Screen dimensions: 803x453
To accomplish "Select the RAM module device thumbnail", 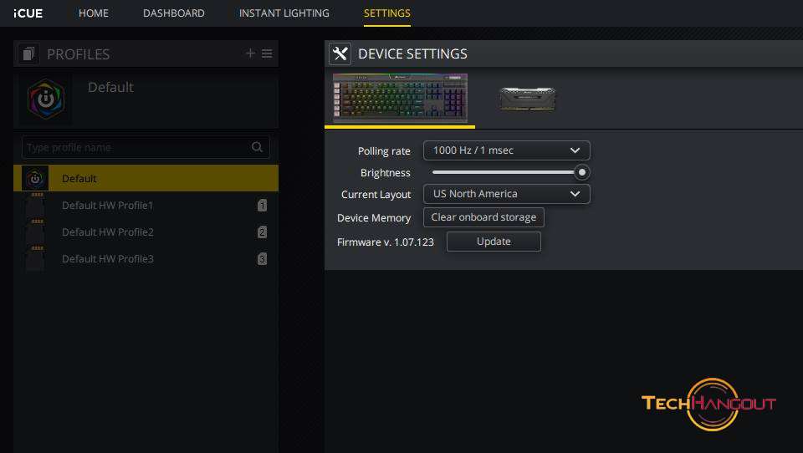I will pyautogui.click(x=527, y=99).
